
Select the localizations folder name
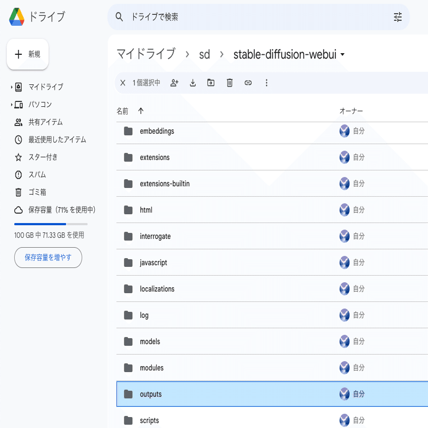pyautogui.click(x=157, y=289)
